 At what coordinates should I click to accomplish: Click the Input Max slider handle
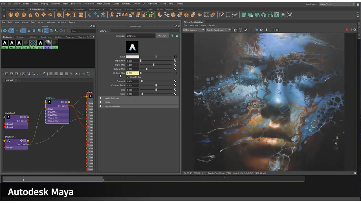[x=154, y=65]
